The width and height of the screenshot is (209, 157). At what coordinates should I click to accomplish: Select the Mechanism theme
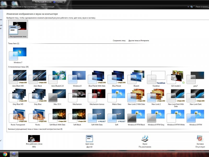[x=77, y=97]
